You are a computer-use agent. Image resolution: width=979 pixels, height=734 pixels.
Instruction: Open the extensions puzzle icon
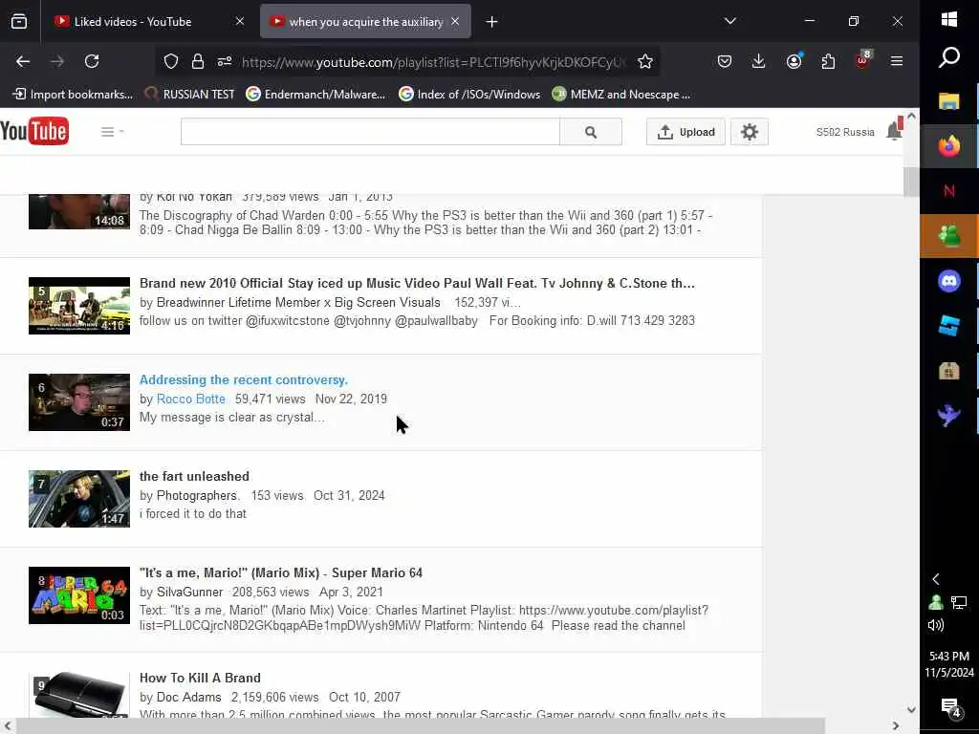(x=828, y=61)
